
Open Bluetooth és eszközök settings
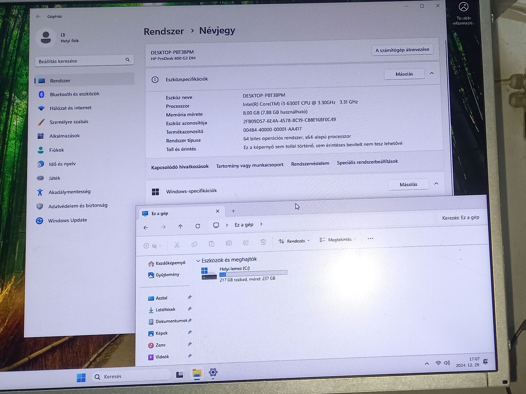point(74,94)
